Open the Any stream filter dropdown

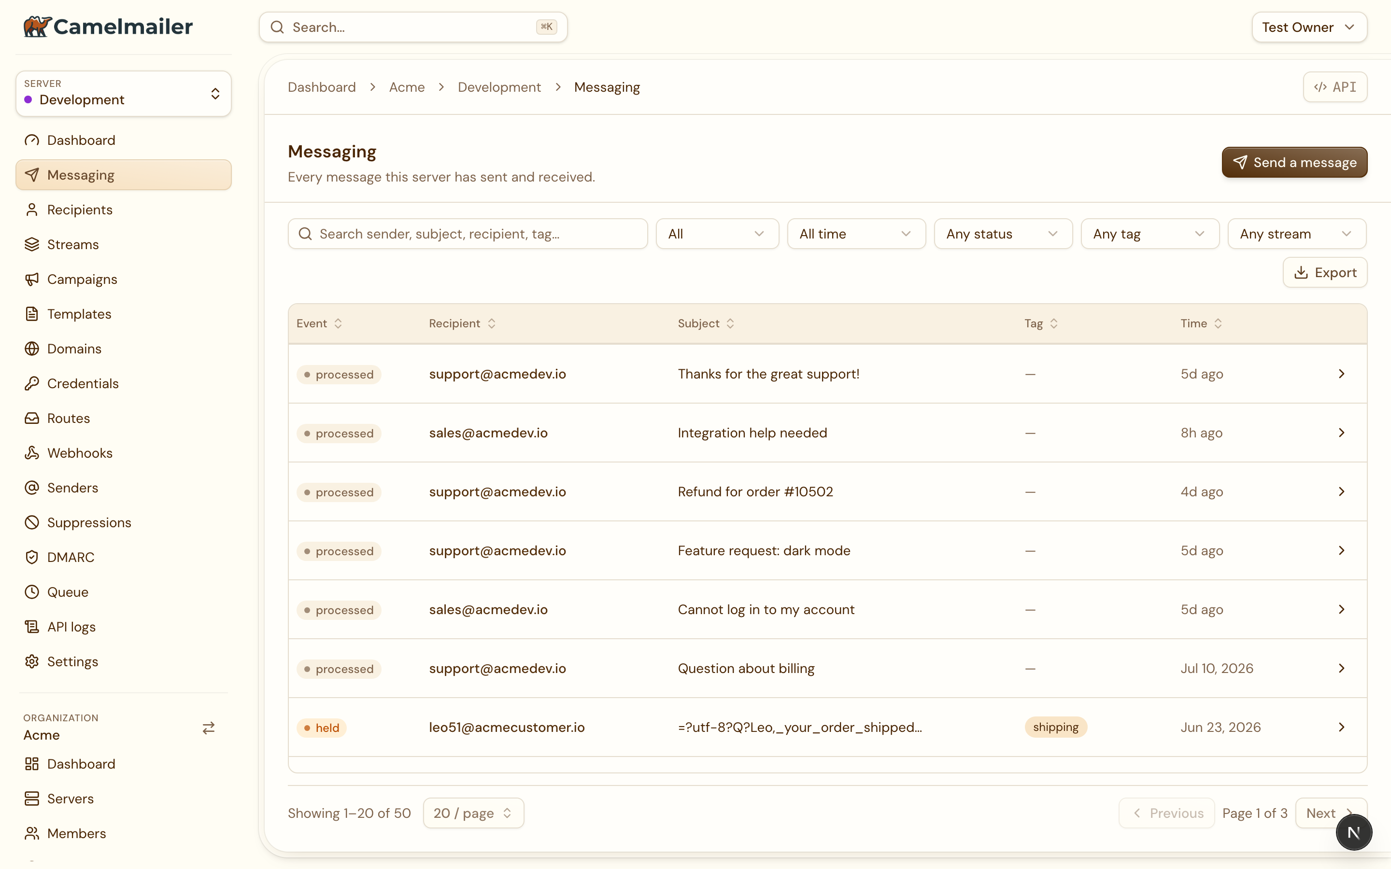point(1297,234)
